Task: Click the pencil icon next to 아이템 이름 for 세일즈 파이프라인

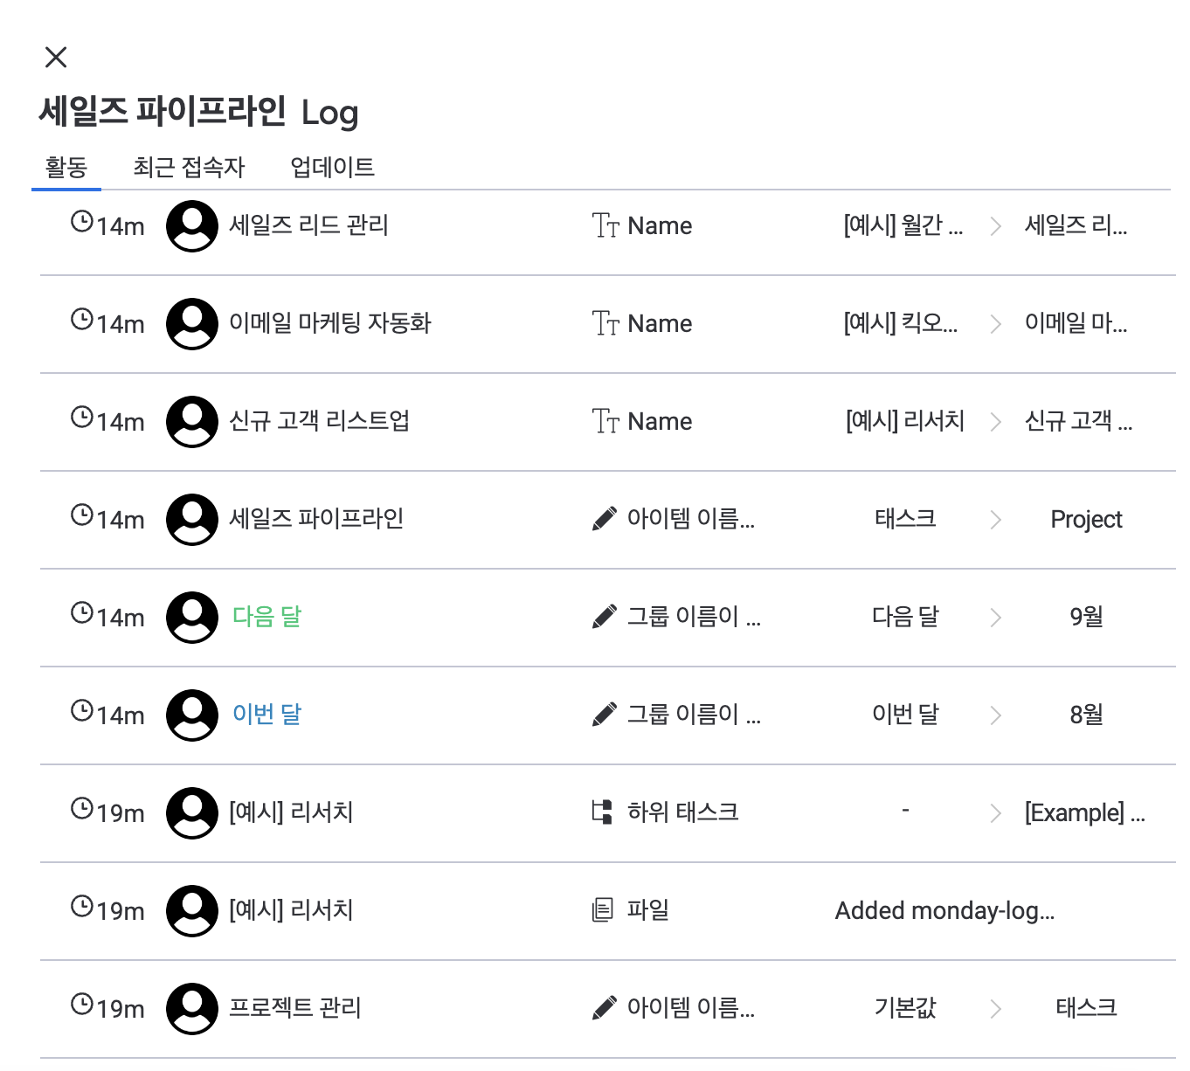Action: point(604,520)
